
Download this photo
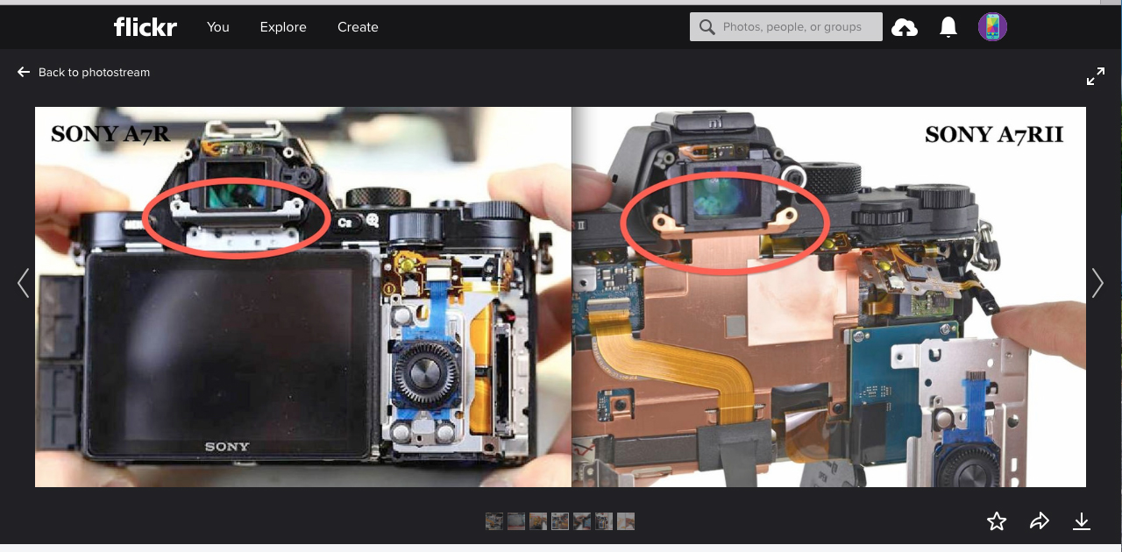point(1082,522)
